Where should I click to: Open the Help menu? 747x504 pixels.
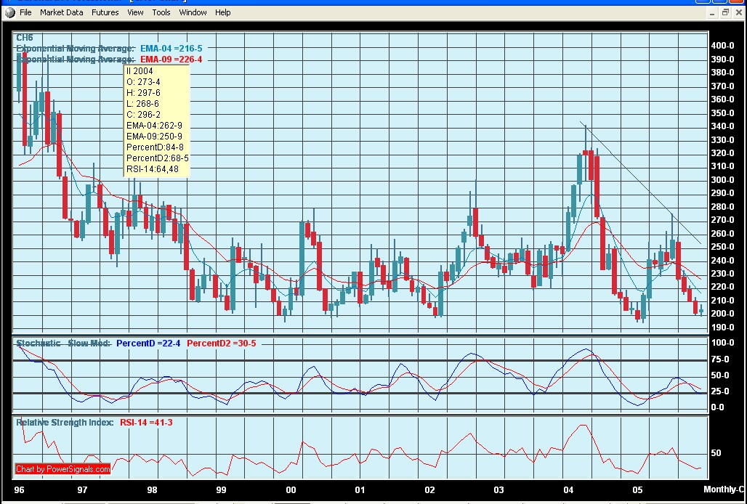coord(223,12)
